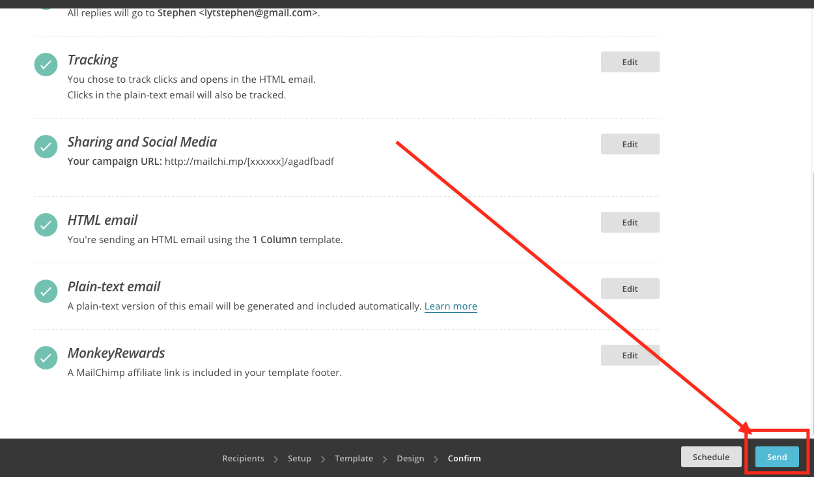The width and height of the screenshot is (814, 477).
Task: Click the 1 Column template name
Action: [x=275, y=240]
